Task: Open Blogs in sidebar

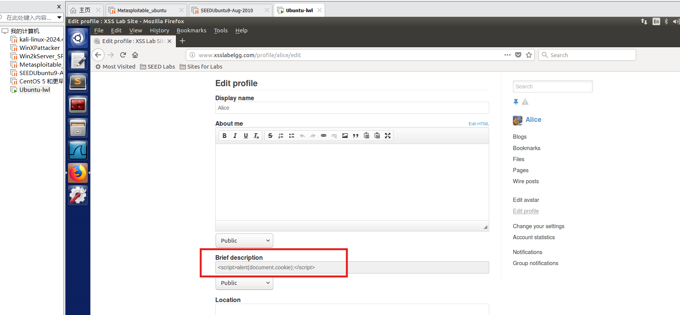Action: pos(519,137)
